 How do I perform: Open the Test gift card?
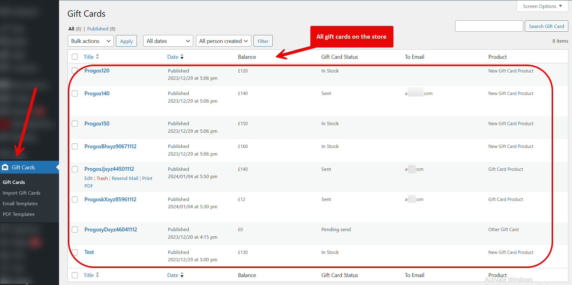(x=89, y=252)
